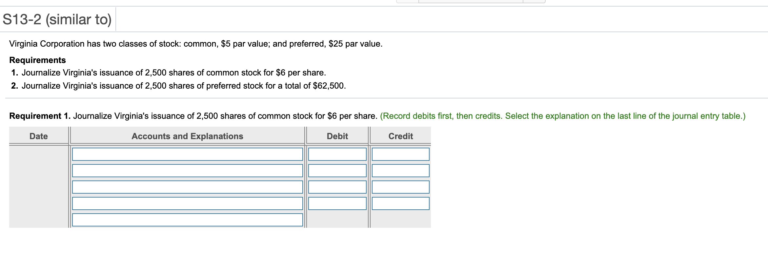Click the third Credit amount field

point(400,186)
